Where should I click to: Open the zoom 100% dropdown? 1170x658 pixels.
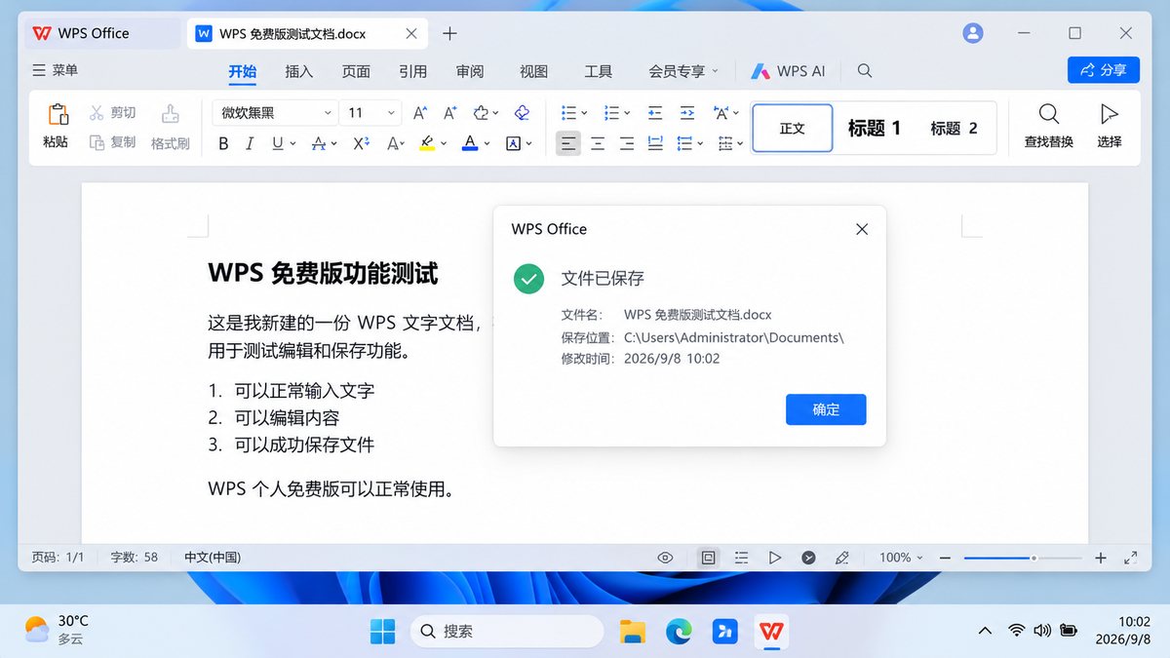coord(901,558)
